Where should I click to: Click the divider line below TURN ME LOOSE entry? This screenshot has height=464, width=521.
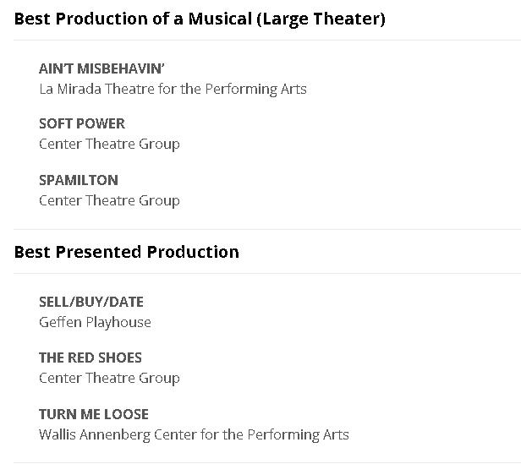click(x=267, y=462)
